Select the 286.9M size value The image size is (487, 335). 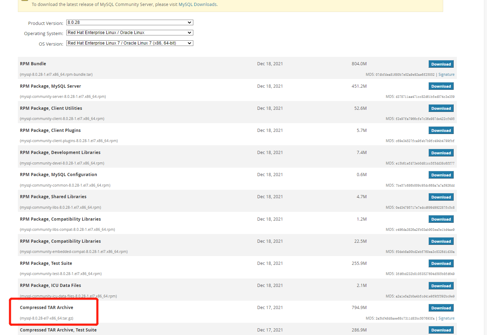[359, 330]
